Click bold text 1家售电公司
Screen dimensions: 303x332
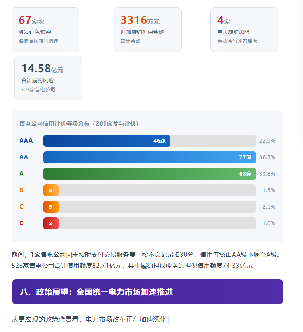pyautogui.click(x=48, y=255)
